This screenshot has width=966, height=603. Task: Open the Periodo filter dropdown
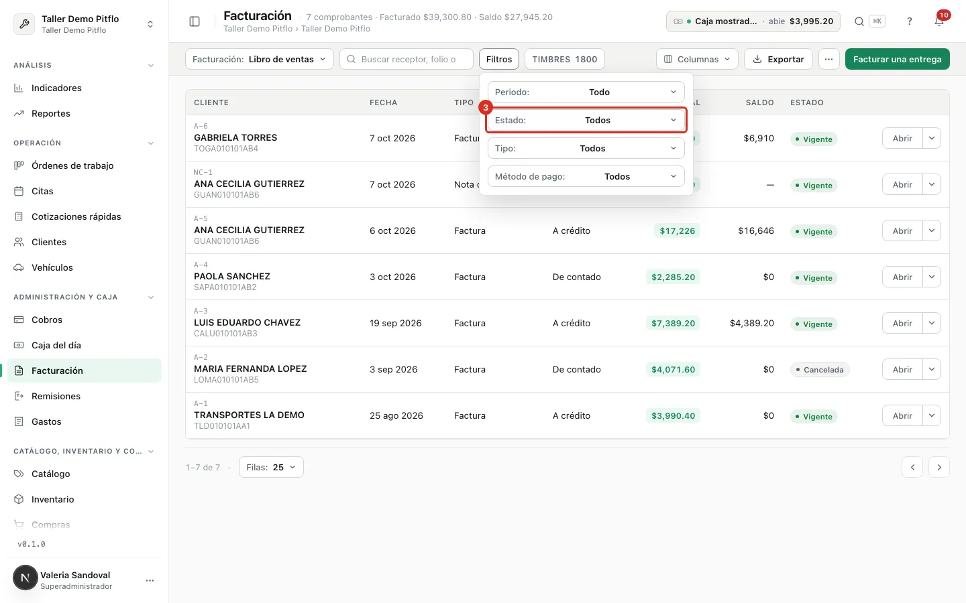586,92
